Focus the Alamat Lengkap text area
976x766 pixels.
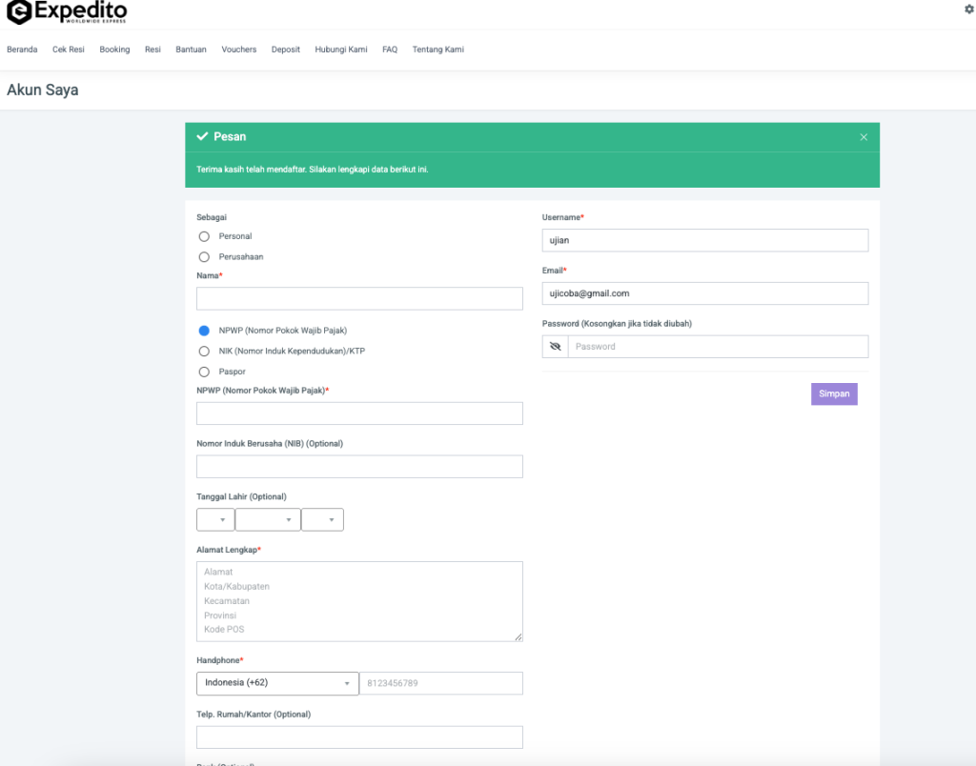click(x=359, y=600)
